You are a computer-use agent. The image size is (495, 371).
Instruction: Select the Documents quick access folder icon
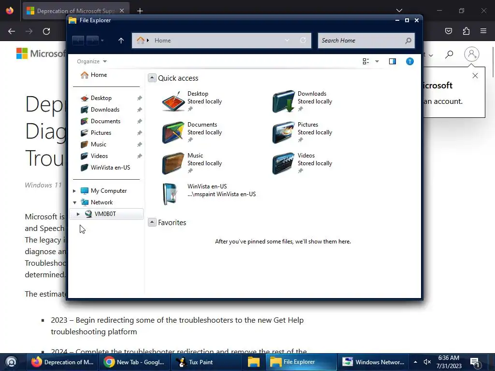174,132
